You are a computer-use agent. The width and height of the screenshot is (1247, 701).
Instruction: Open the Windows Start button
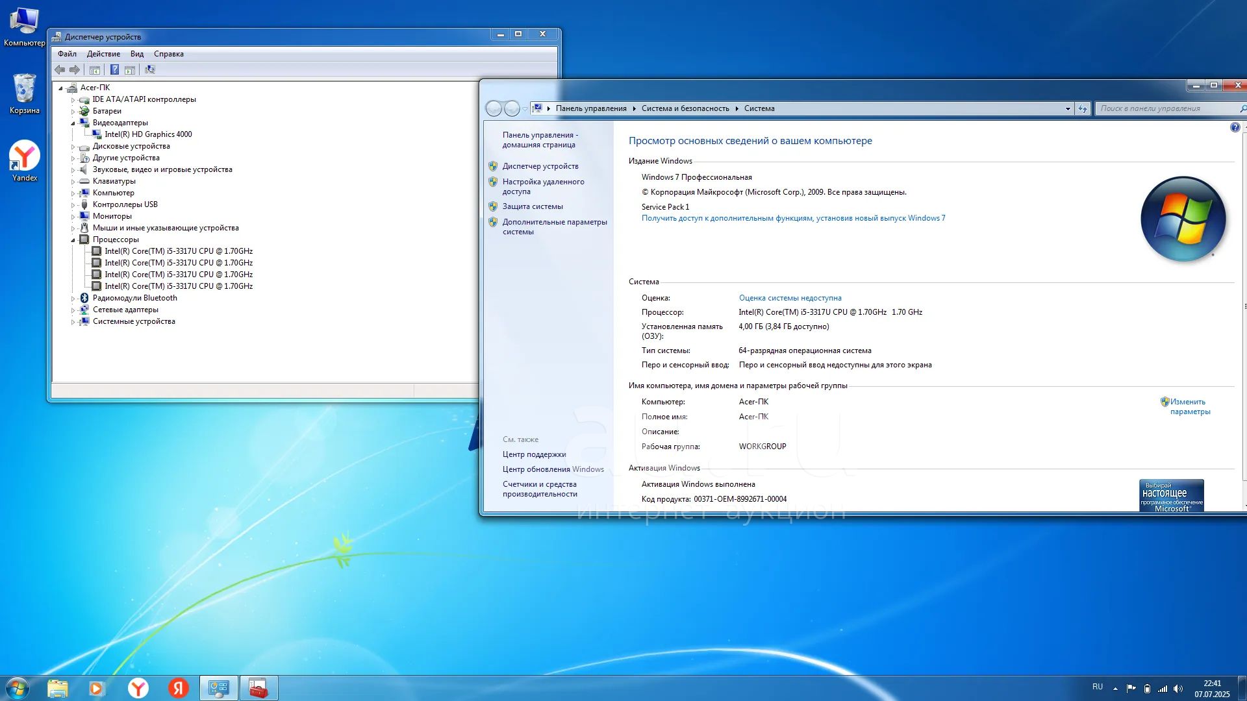pyautogui.click(x=18, y=688)
